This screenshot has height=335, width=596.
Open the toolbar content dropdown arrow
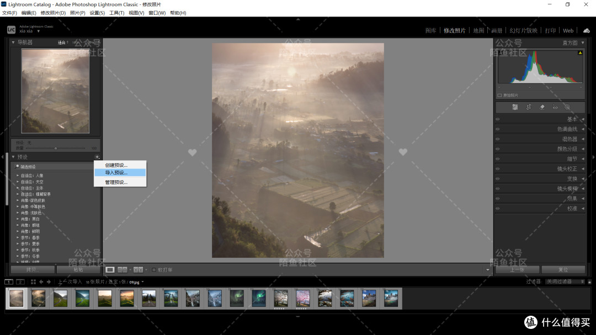pos(488,270)
